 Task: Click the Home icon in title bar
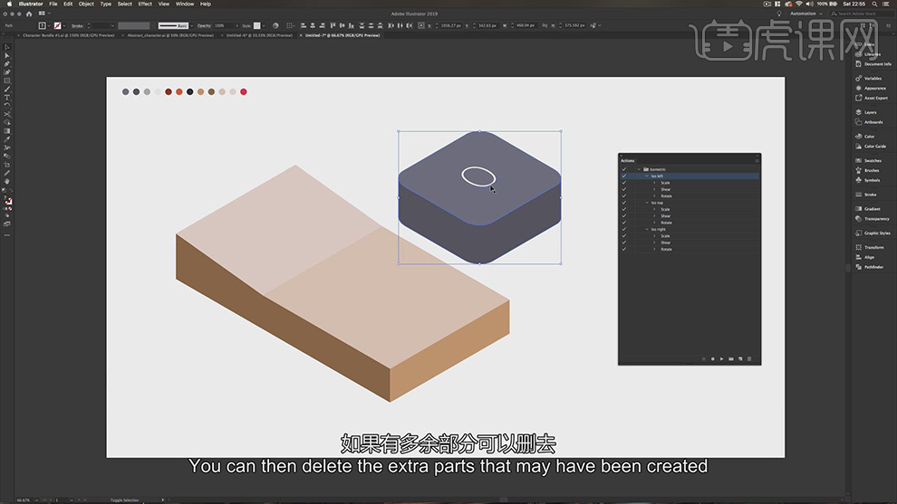coord(29,14)
